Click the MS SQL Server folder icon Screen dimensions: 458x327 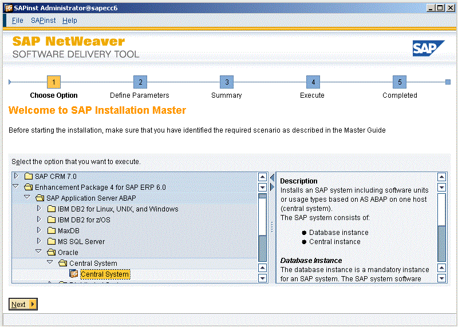coord(51,242)
